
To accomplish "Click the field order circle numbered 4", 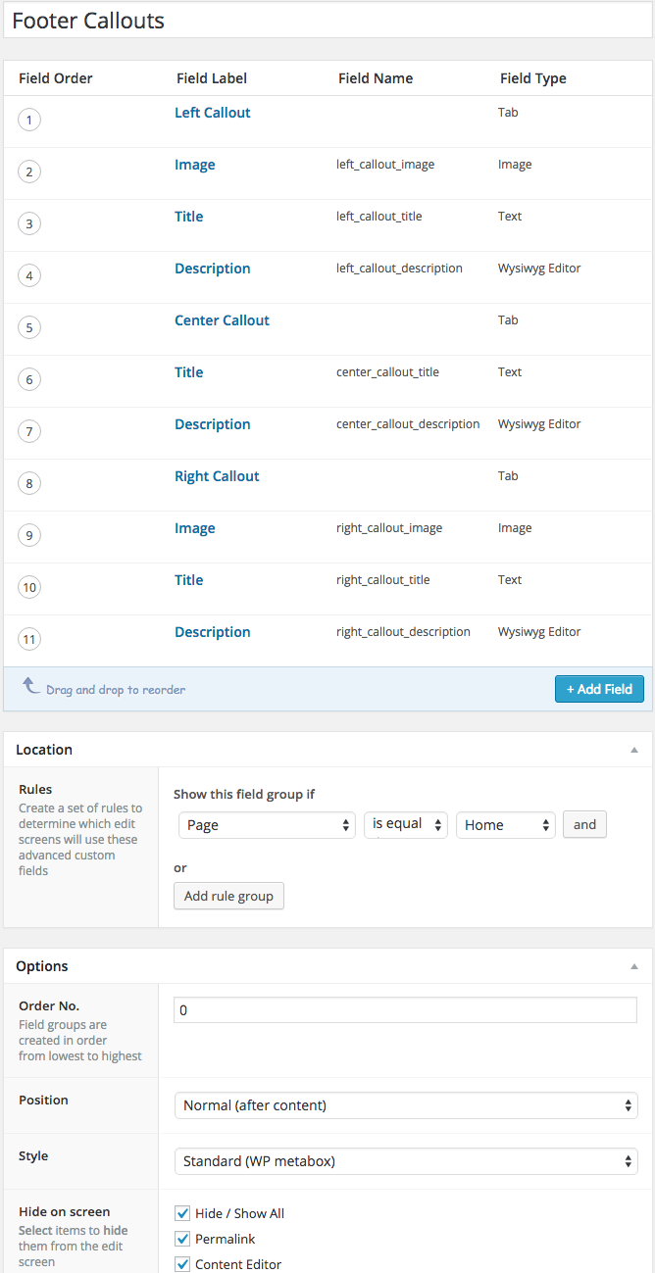I will click(x=29, y=276).
